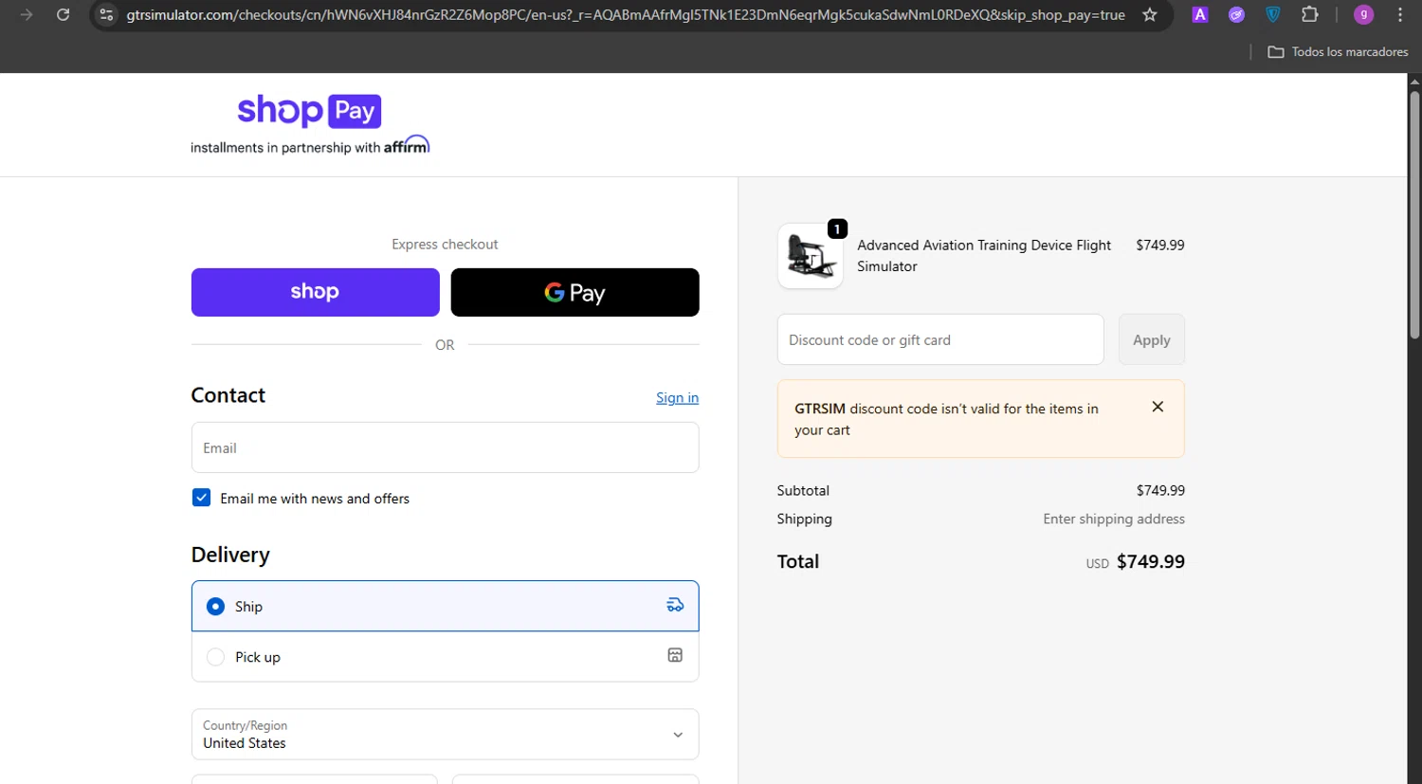
Task: Select the Ship delivery option
Action: pos(445,606)
